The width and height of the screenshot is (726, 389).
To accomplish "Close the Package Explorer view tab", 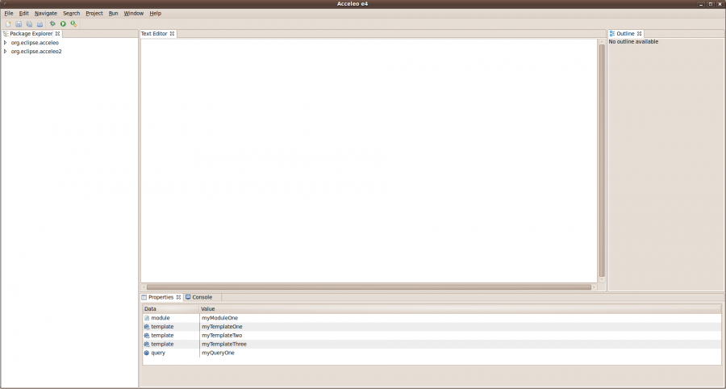I will (x=58, y=34).
